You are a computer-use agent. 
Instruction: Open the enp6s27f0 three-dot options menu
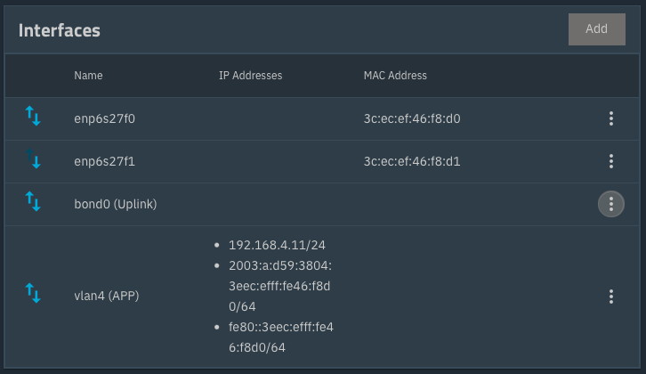pos(610,118)
